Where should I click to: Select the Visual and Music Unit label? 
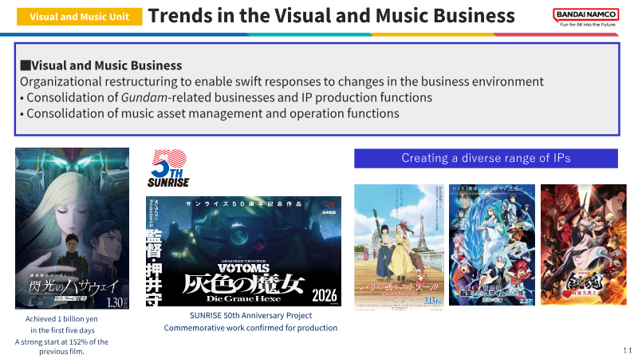click(x=79, y=17)
